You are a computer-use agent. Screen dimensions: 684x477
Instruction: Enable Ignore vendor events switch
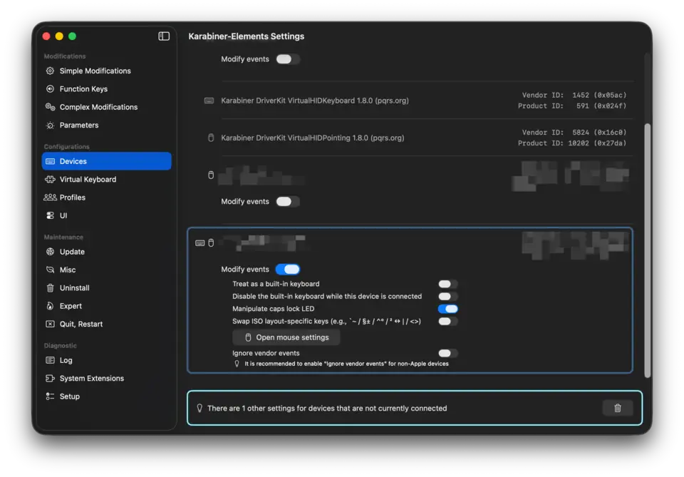point(448,353)
